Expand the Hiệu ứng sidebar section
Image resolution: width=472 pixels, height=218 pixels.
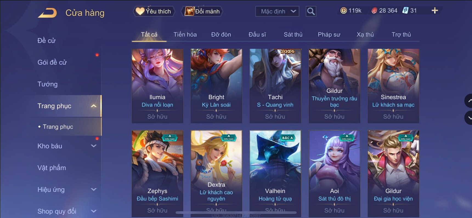click(94, 190)
